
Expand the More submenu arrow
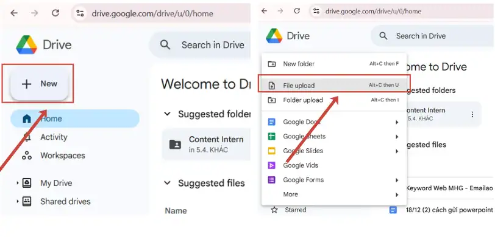(397, 195)
